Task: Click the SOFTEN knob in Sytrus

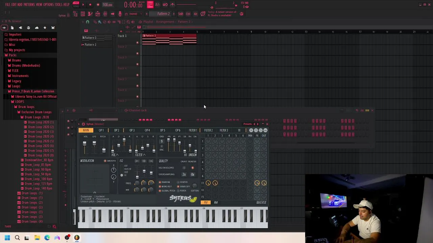Action: pos(195,186)
